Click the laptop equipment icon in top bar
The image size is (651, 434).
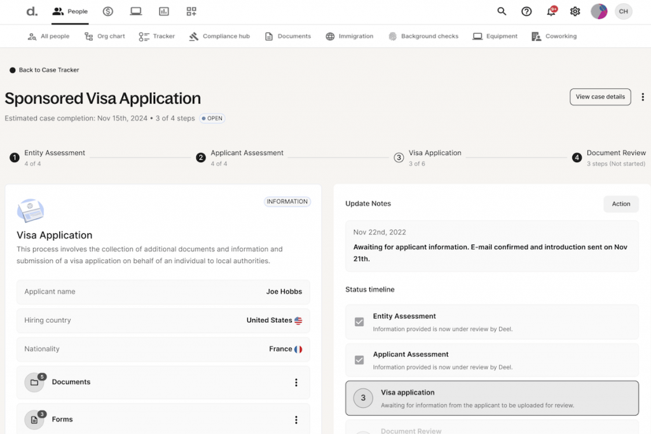(x=135, y=11)
